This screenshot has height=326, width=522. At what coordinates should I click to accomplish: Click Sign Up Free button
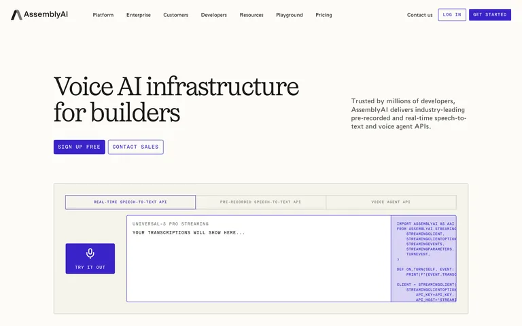[x=80, y=147]
